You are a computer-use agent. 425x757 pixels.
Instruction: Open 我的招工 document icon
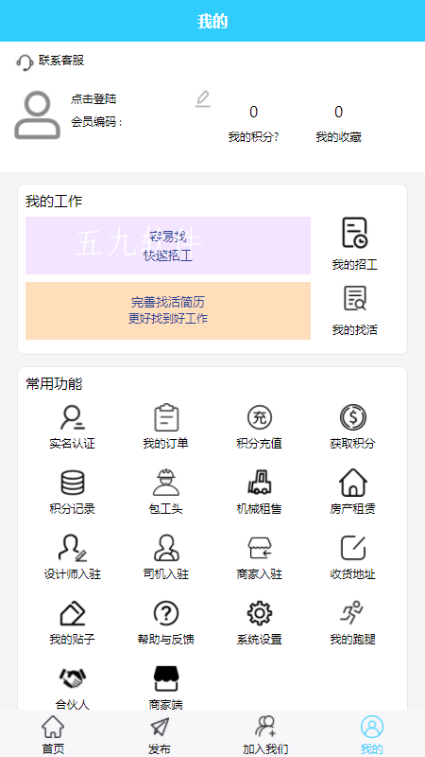[355, 233]
